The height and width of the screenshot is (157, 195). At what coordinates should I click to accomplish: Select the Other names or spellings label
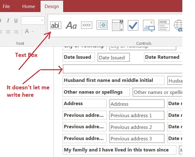[96, 92]
